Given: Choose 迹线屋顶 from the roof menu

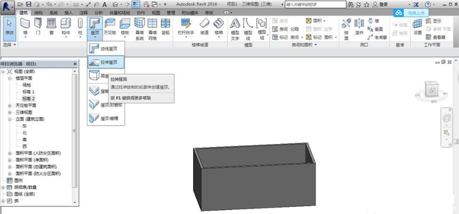Looking at the screenshot, I should coord(106,49).
